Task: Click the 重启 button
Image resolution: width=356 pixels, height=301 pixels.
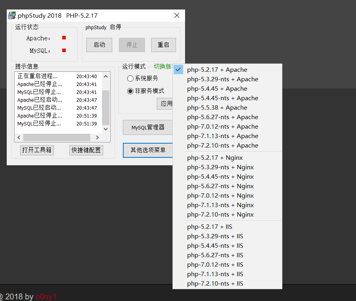Action: [163, 45]
